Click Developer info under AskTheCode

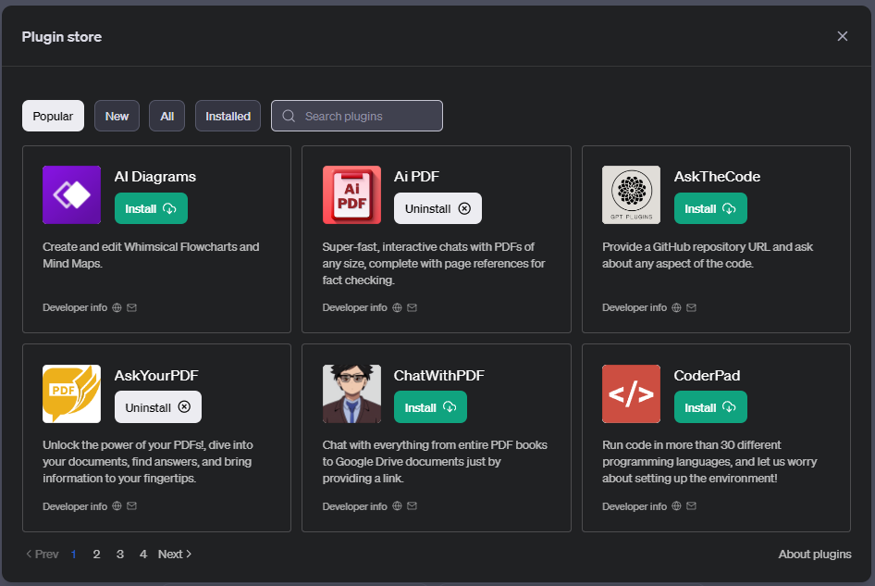pos(635,307)
